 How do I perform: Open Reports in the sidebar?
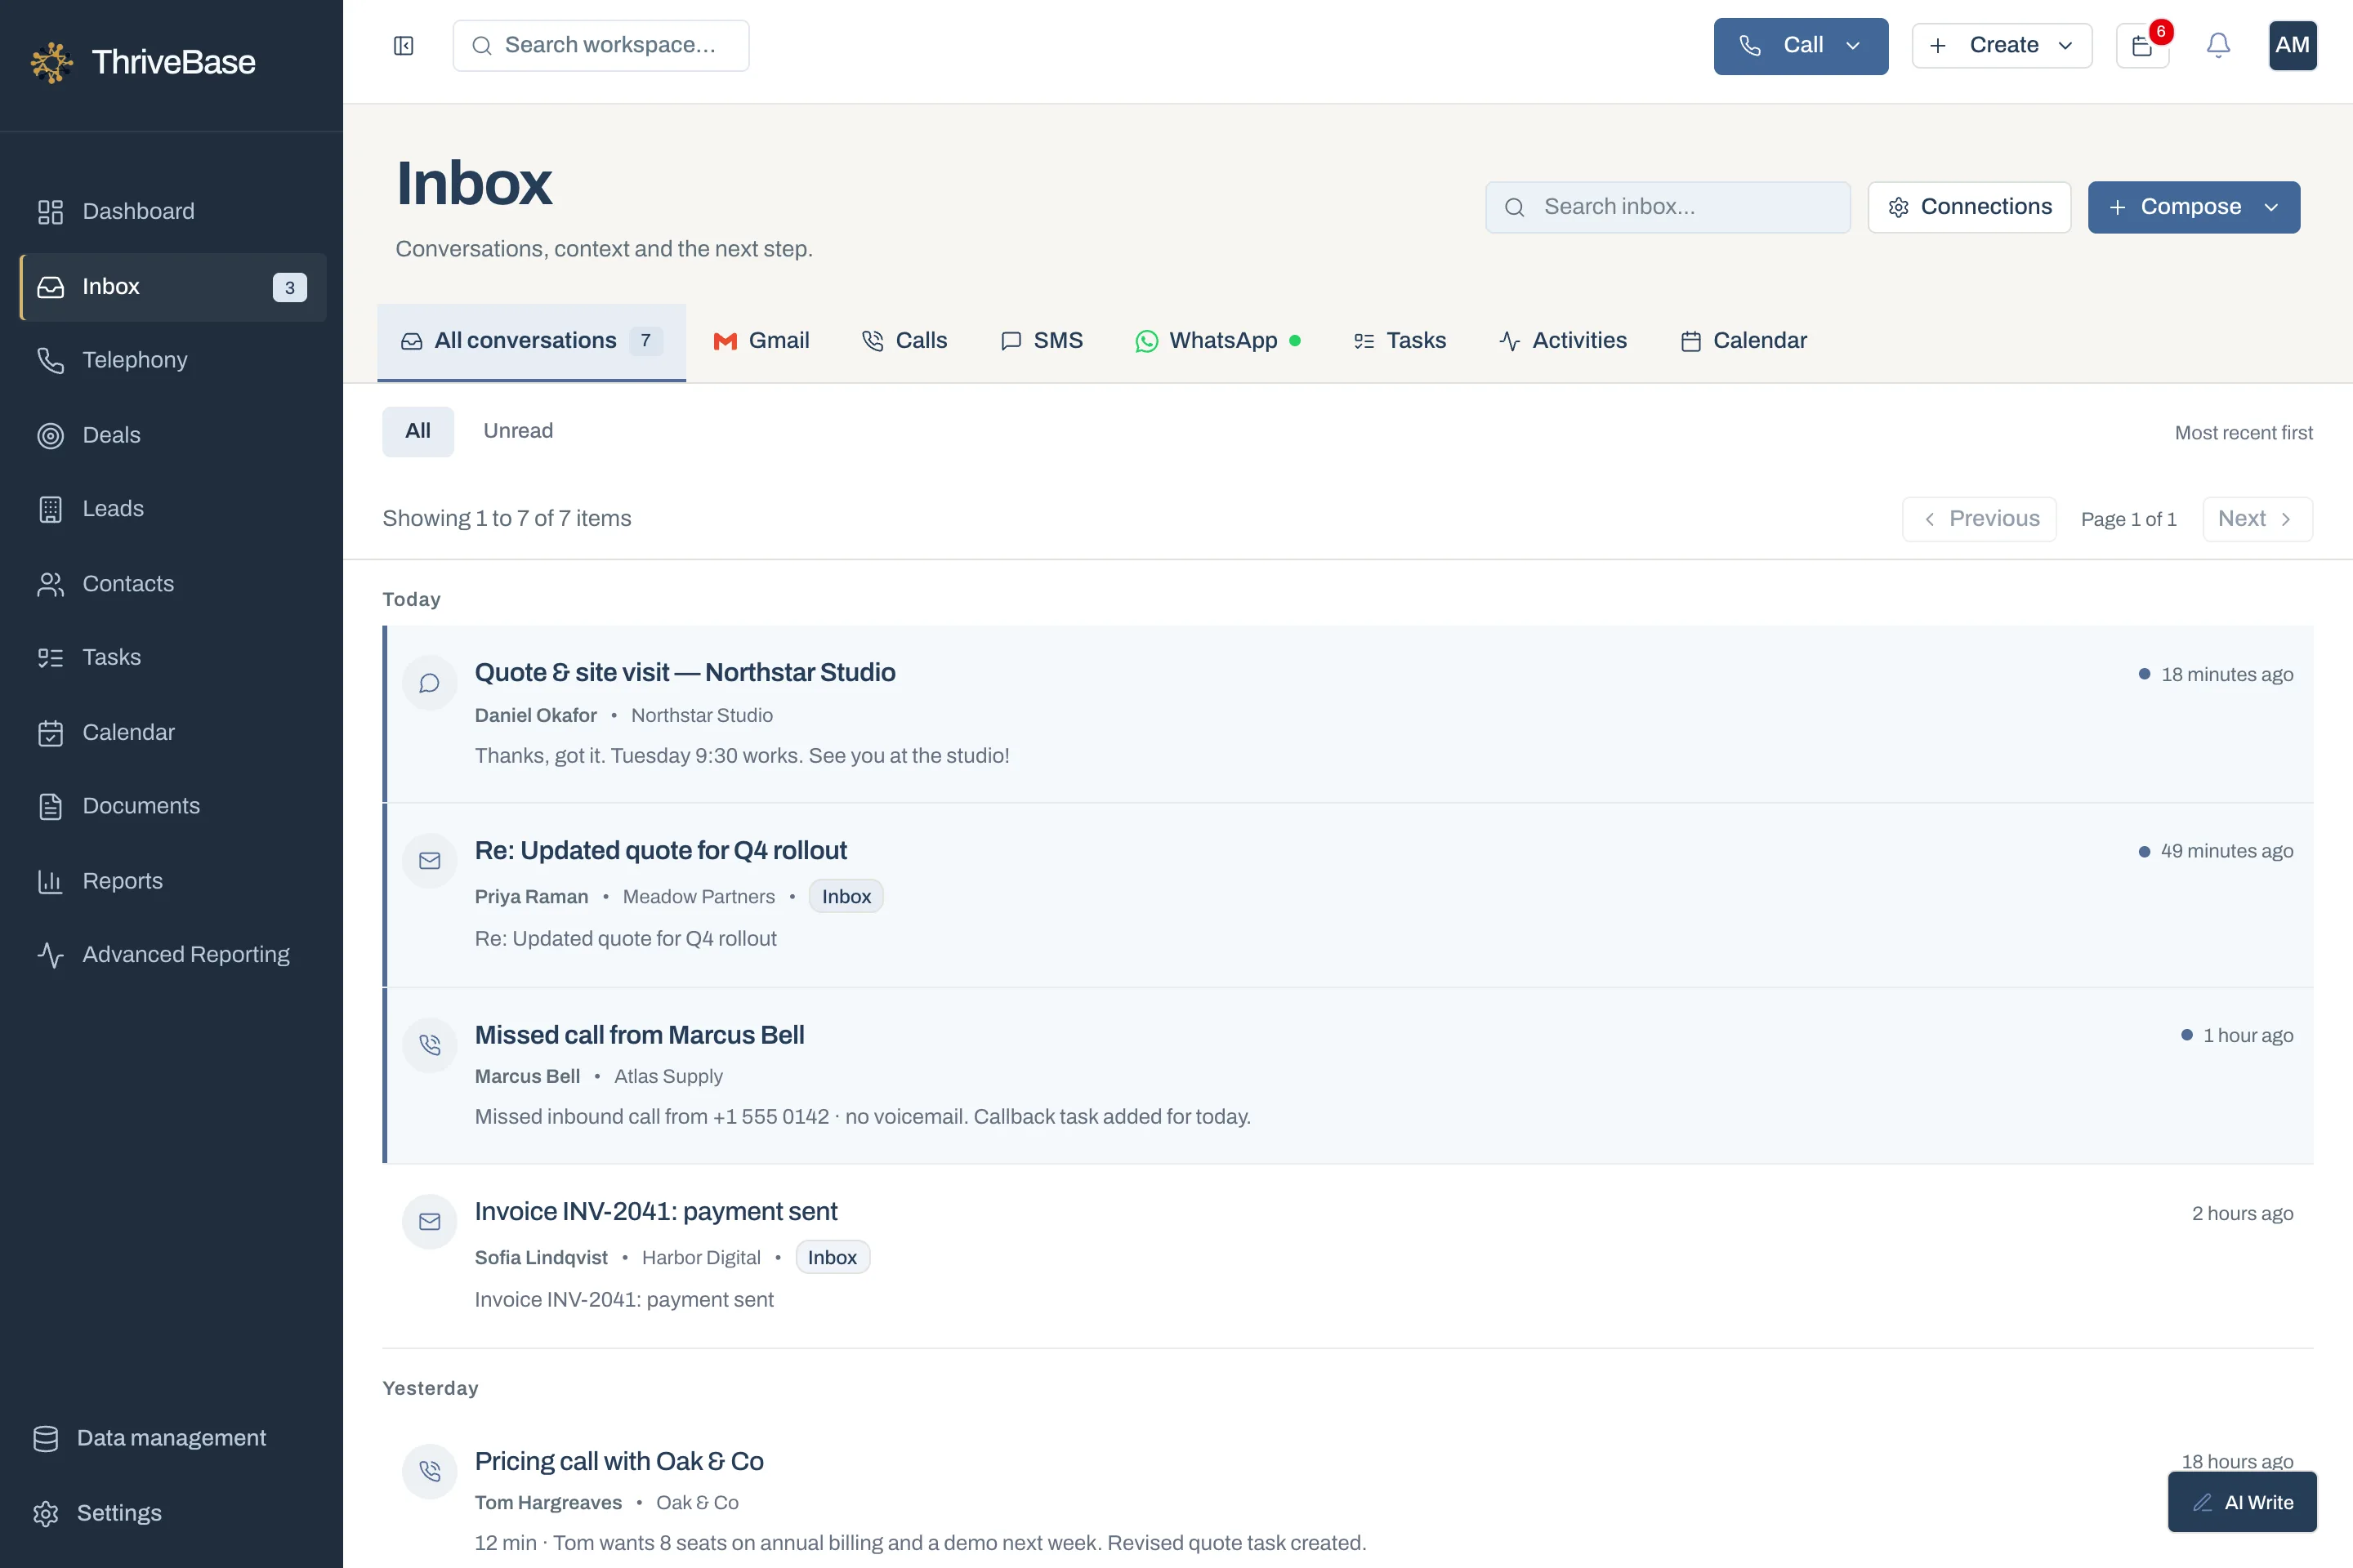tap(172, 881)
